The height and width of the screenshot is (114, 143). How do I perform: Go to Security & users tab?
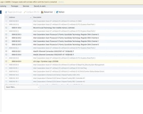click(x=40, y=6)
